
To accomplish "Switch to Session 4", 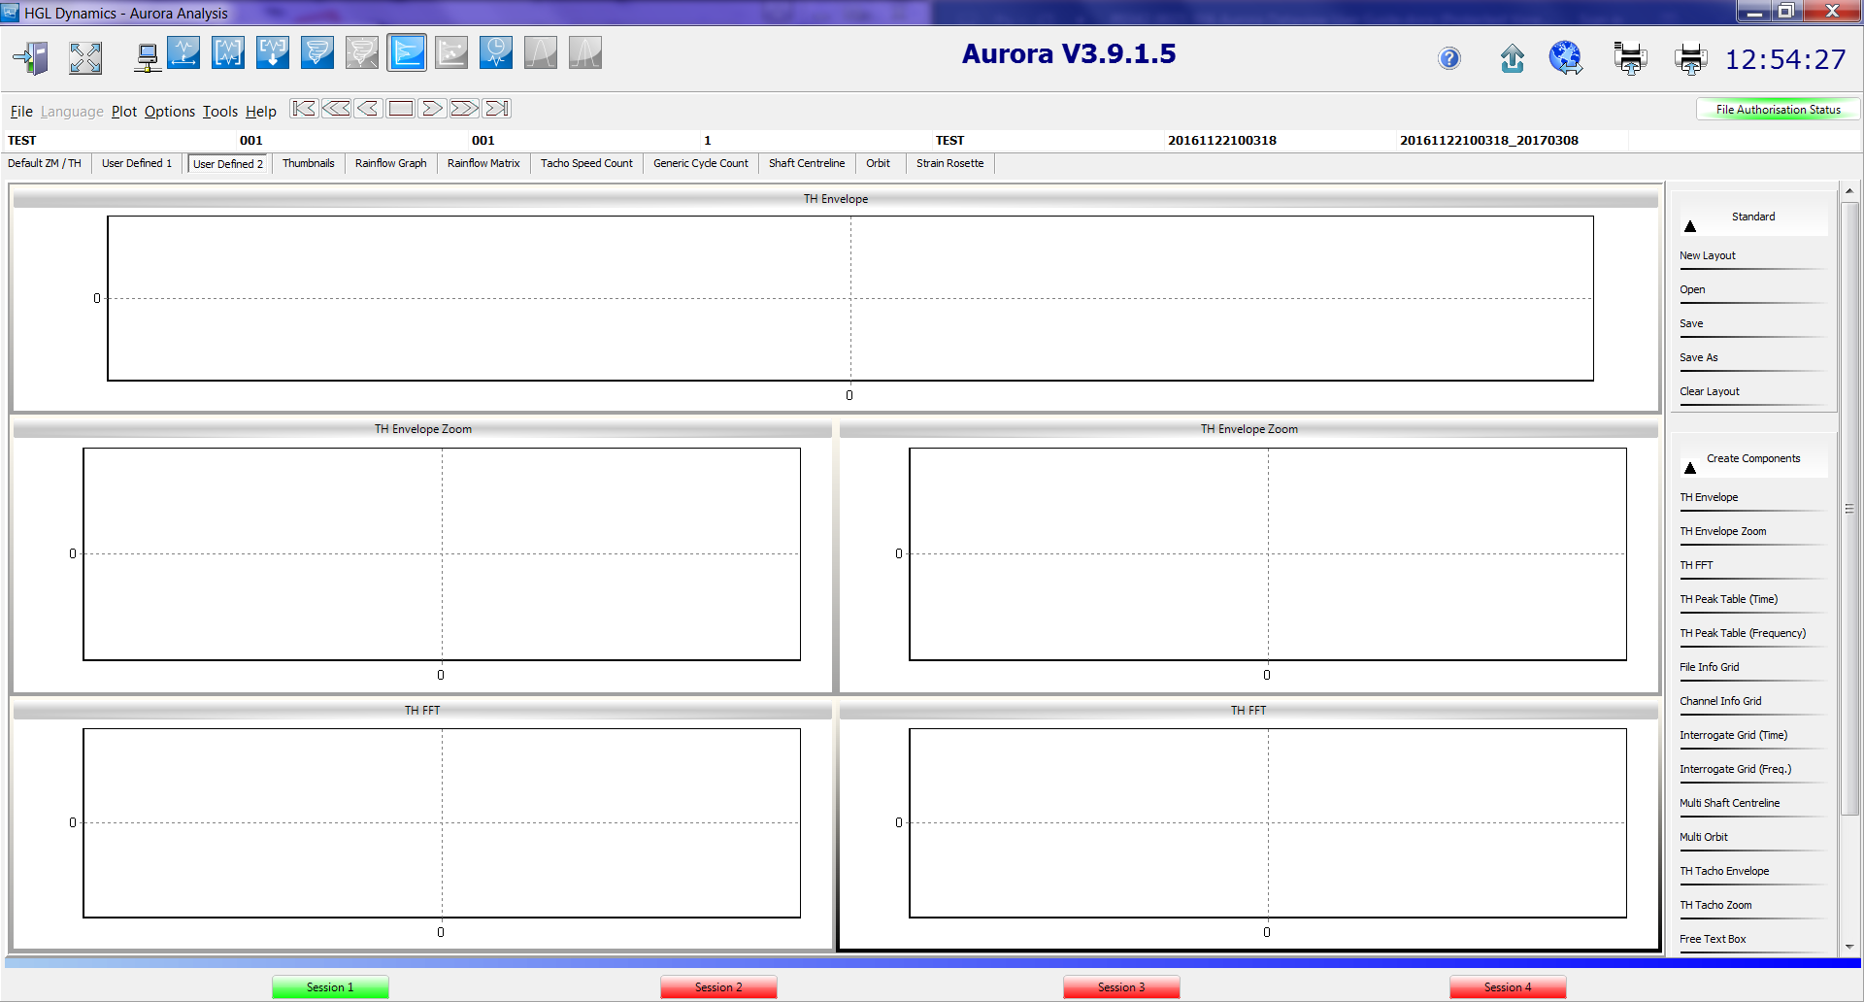I will 1508,987.
